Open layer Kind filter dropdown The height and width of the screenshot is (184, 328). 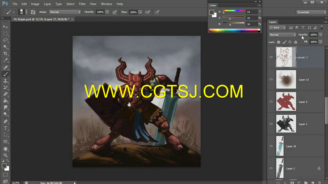tap(278, 27)
